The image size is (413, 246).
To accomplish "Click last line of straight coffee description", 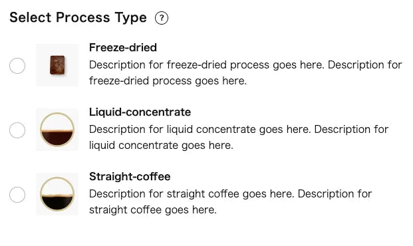I will 153,210.
